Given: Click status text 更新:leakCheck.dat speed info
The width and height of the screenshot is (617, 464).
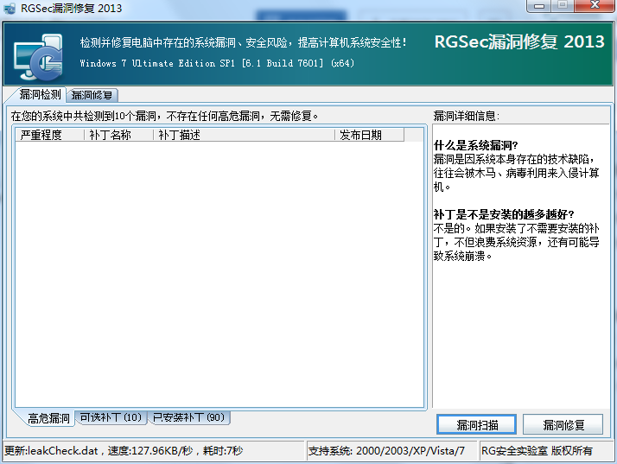Looking at the screenshot, I should coord(124,451).
